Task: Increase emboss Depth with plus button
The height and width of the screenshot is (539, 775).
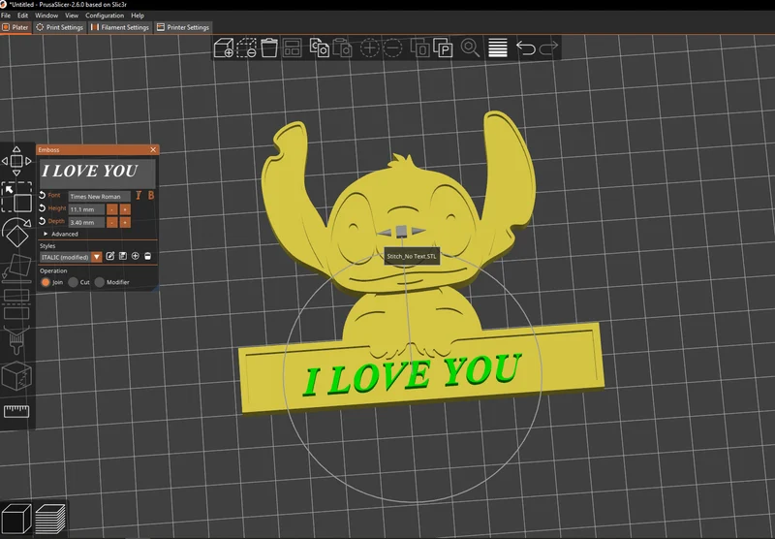Action: click(x=125, y=223)
